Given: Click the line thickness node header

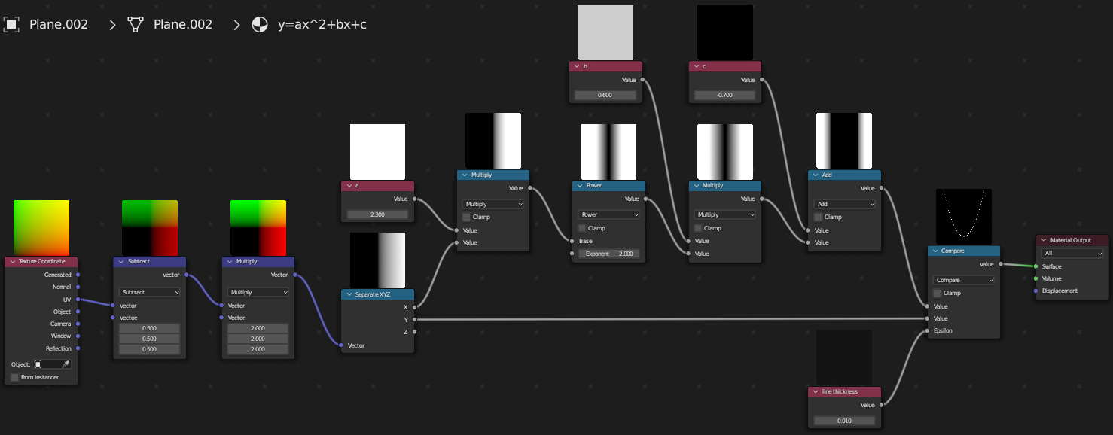Looking at the screenshot, I should point(844,391).
